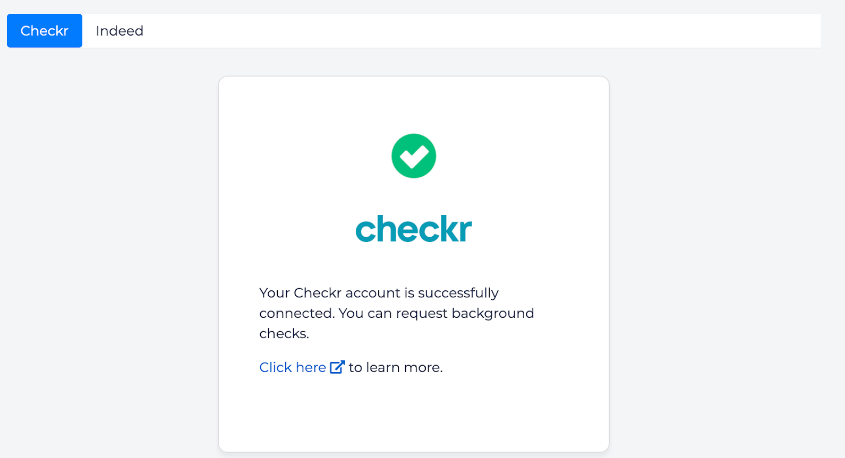
Task: Click inside the Checkr confirmation panel
Action: point(414,265)
